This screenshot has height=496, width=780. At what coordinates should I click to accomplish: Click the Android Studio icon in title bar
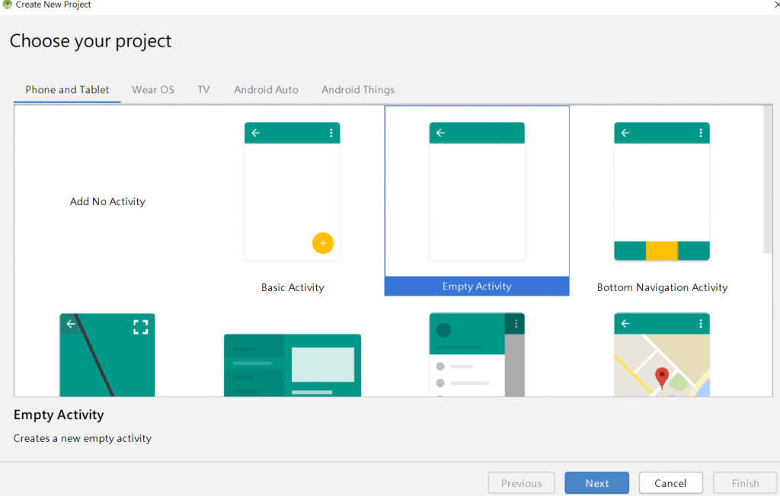coord(7,5)
